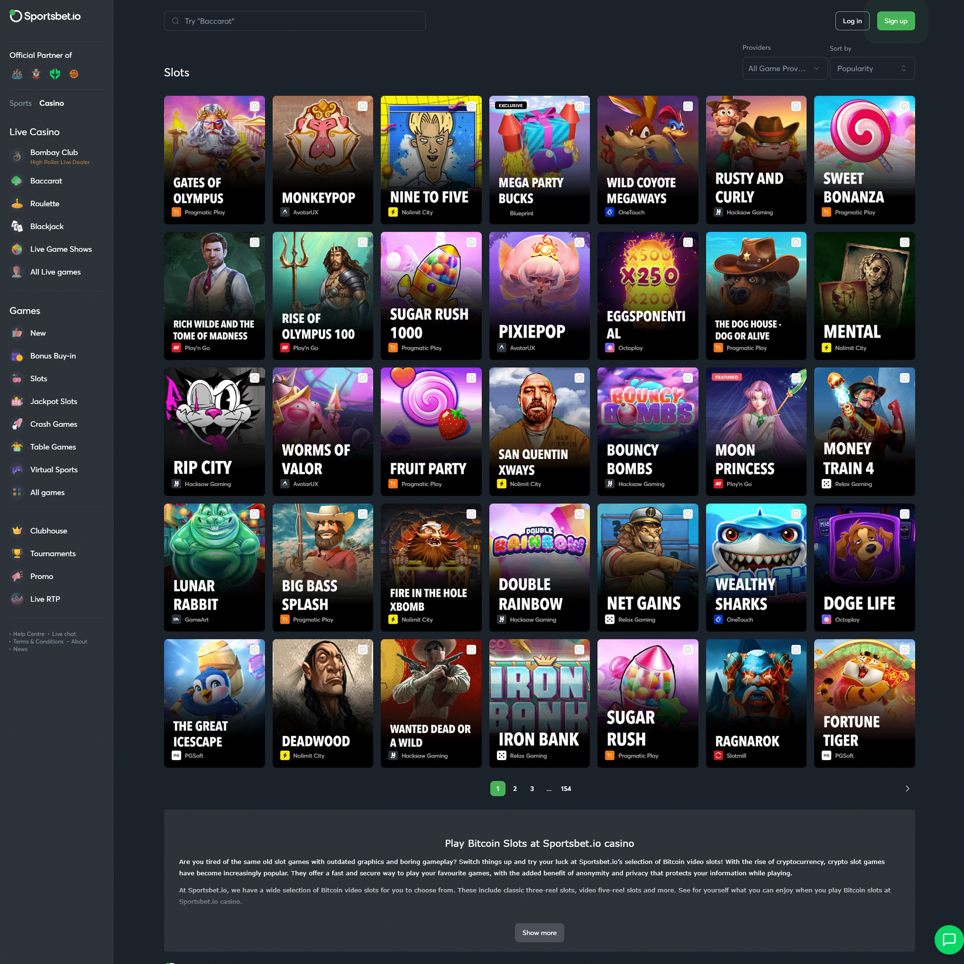Open the Iron Bank game card
964x964 pixels.
pyautogui.click(x=539, y=703)
